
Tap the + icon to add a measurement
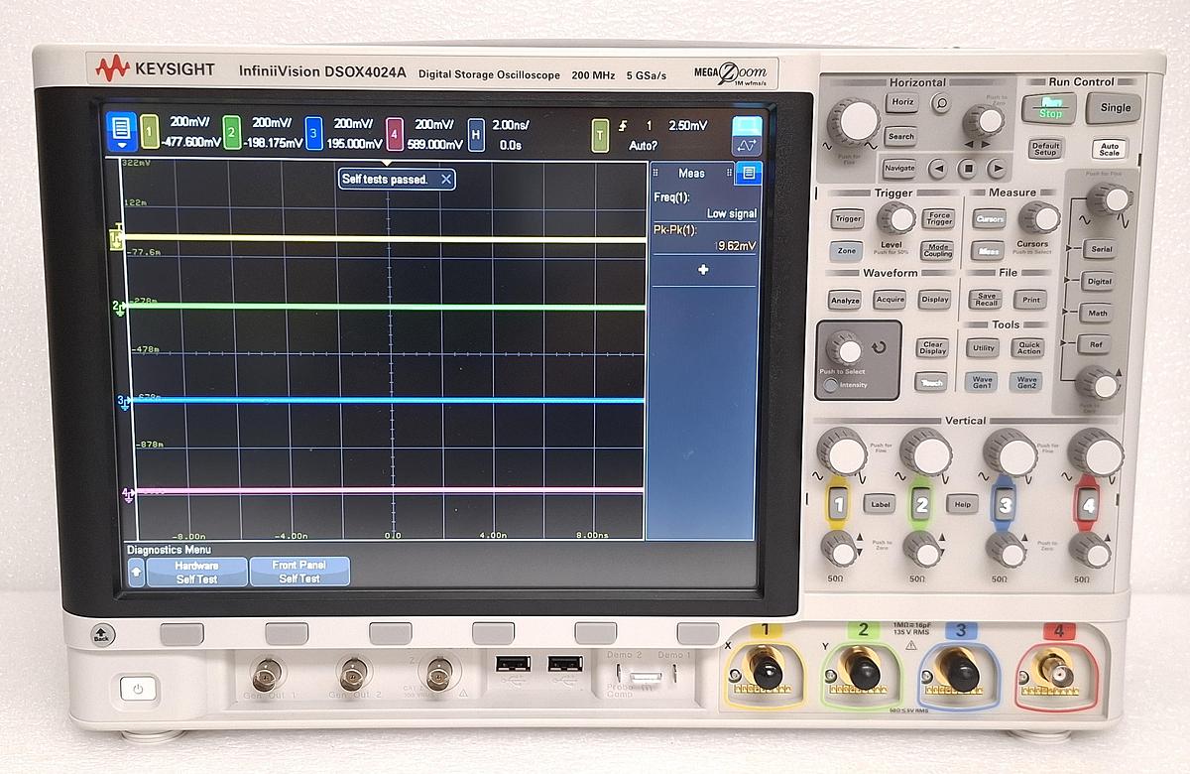(x=704, y=269)
